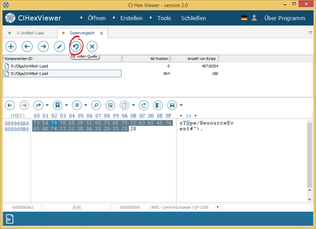Click the 'Ab Position' column header
316x229 pixels.
[x=146, y=58]
